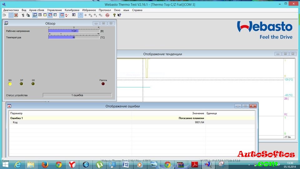Click the yellow question mark help icon
The width and height of the screenshot is (300, 169).
point(114,15)
